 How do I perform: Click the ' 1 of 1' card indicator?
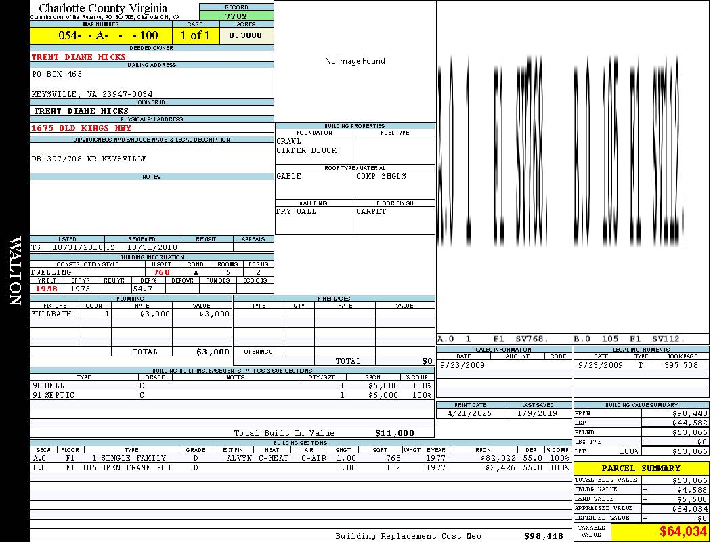[196, 36]
